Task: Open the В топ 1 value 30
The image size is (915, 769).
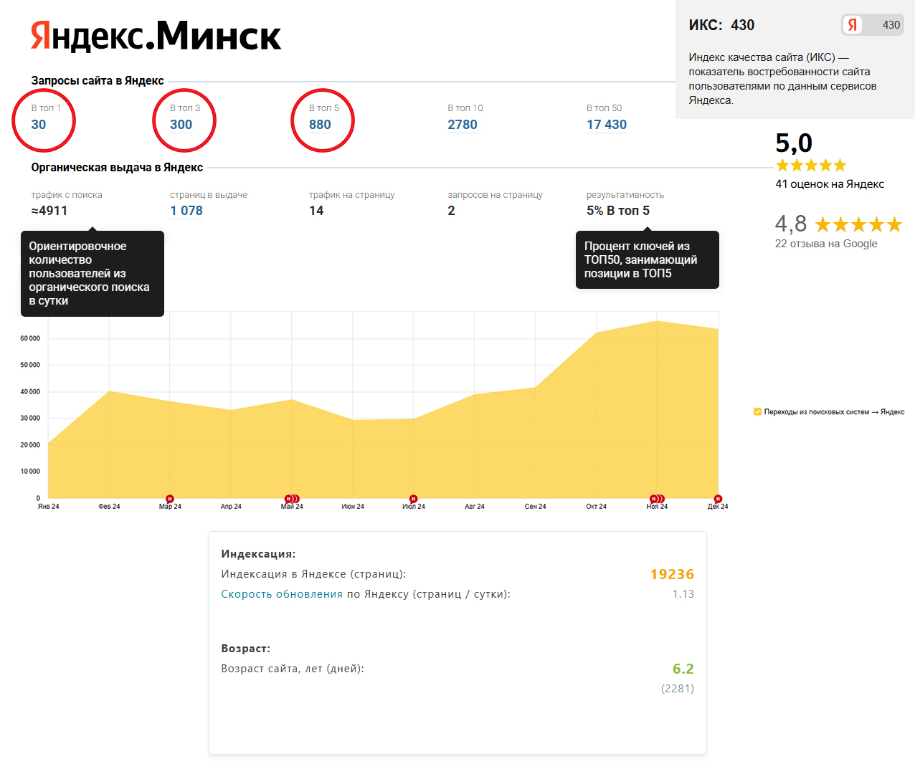Action: (x=39, y=125)
